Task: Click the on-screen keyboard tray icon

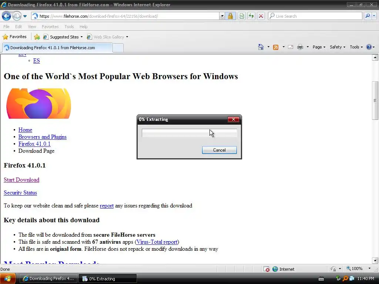Action: coord(321,279)
